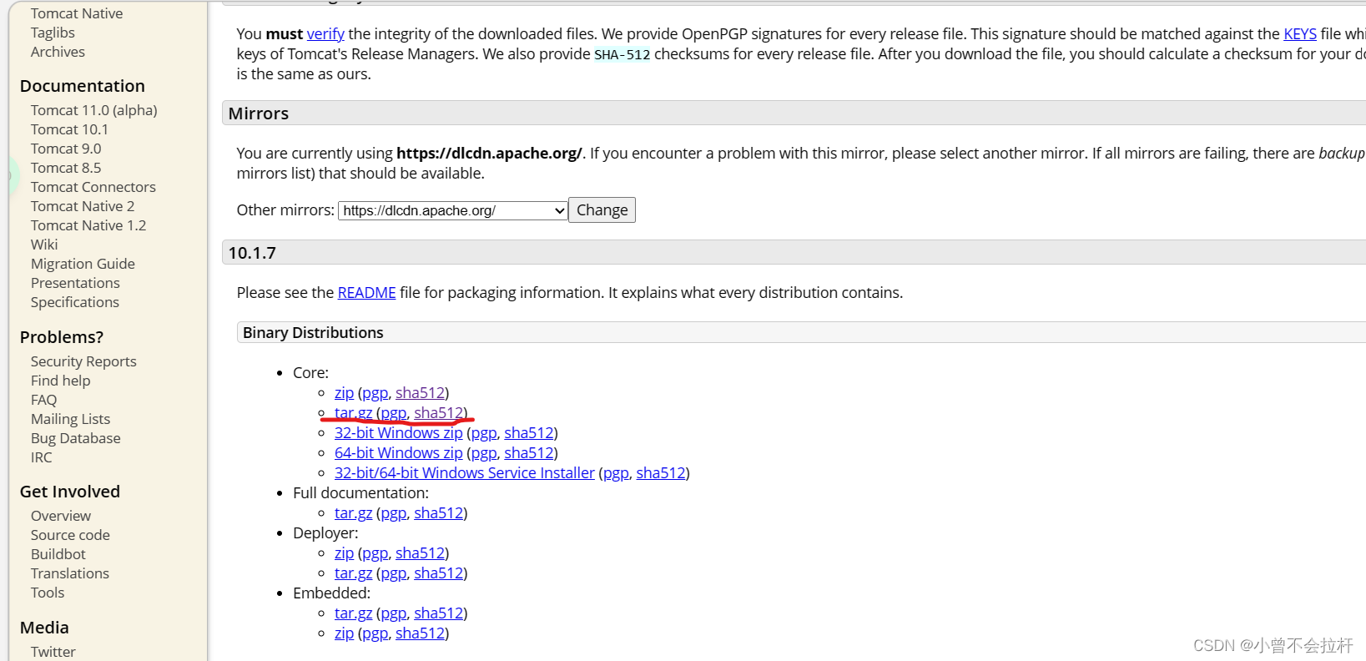1366x661 pixels.
Task: Open Tomcat Native sidebar link
Action: (77, 13)
